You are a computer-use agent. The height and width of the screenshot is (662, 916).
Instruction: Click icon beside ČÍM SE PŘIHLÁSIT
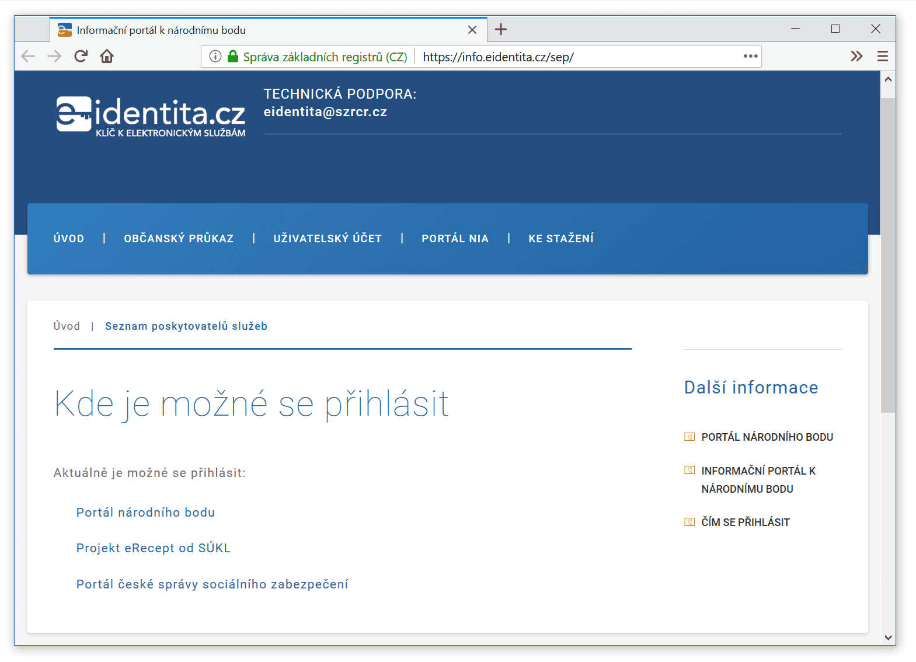point(689,522)
